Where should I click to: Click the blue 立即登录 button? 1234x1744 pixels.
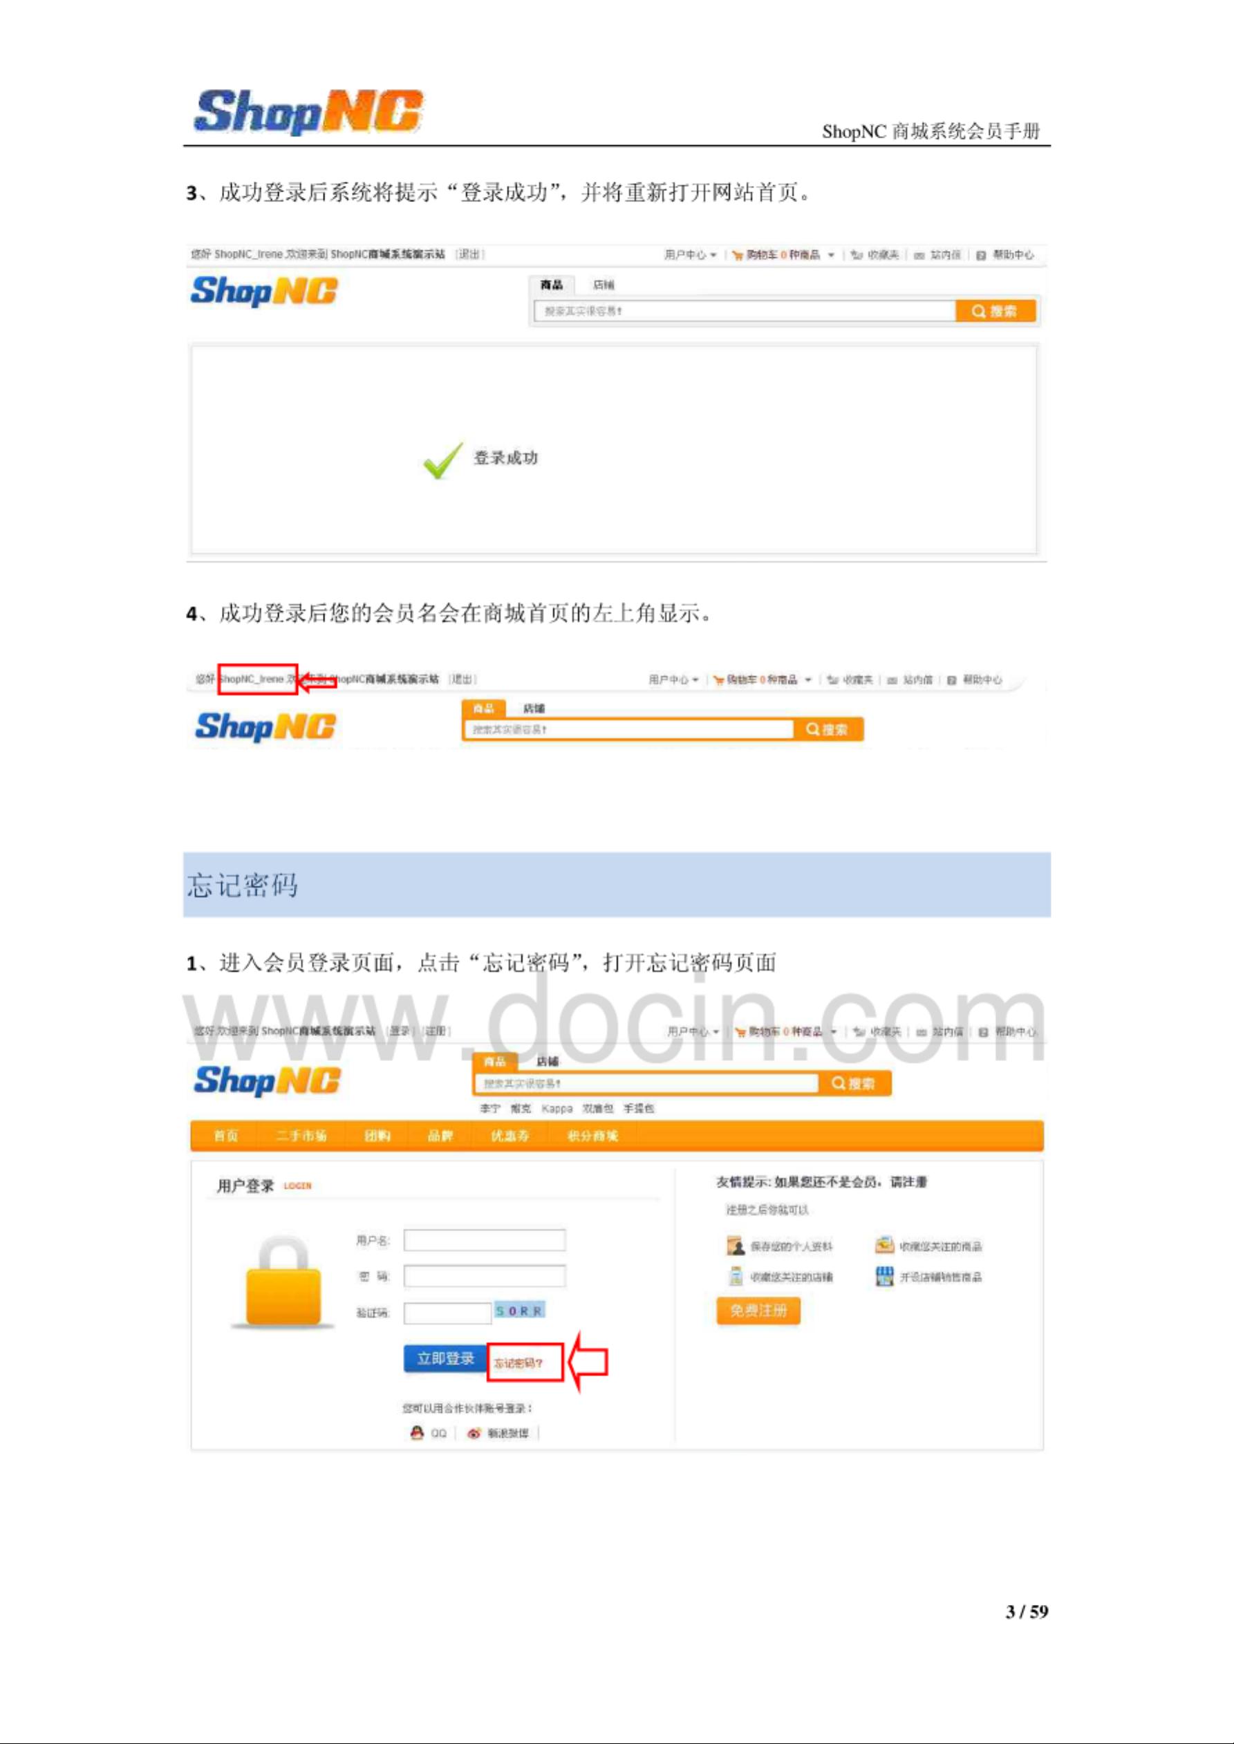[x=445, y=1358]
